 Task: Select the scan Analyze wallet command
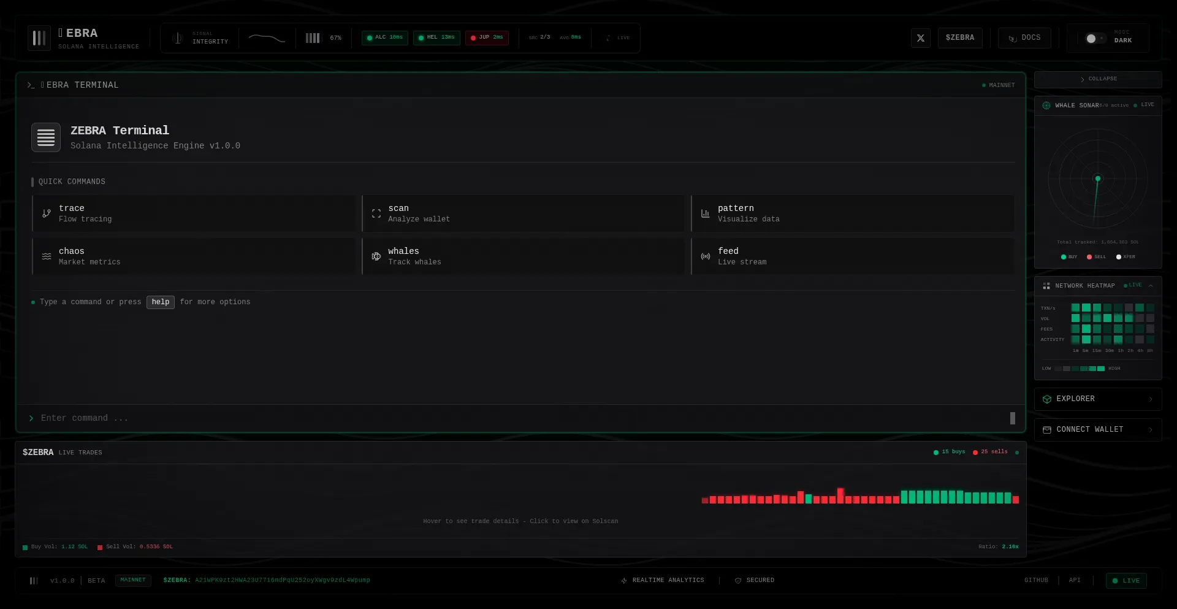click(523, 213)
